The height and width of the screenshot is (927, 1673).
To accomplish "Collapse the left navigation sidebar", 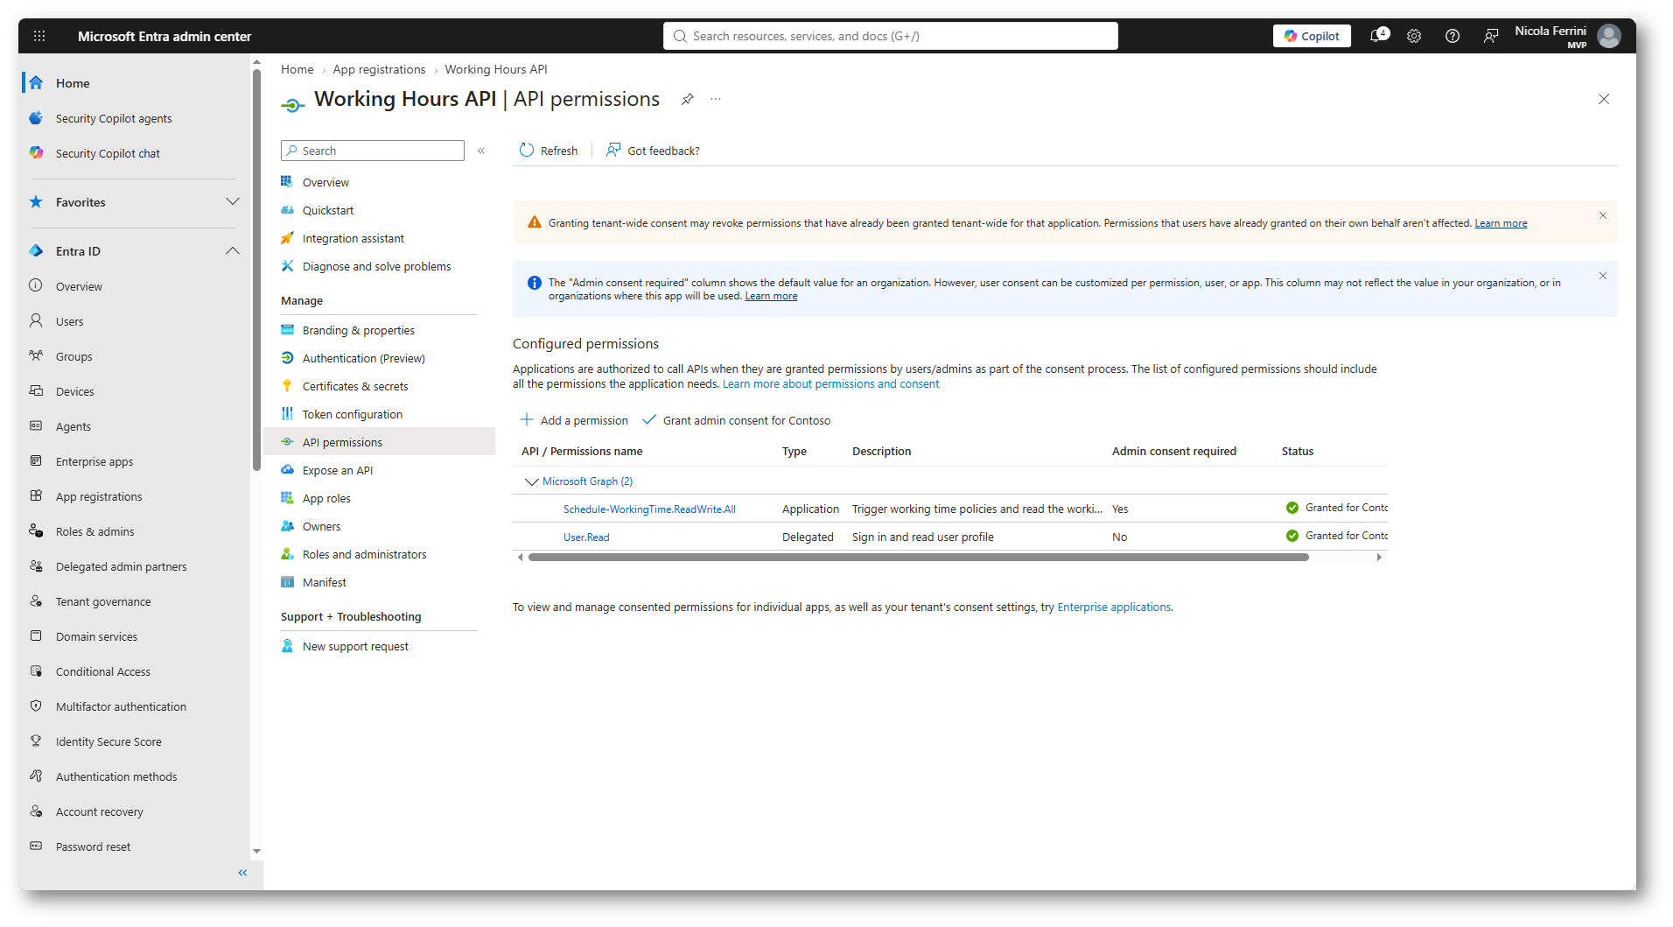I will tap(242, 873).
